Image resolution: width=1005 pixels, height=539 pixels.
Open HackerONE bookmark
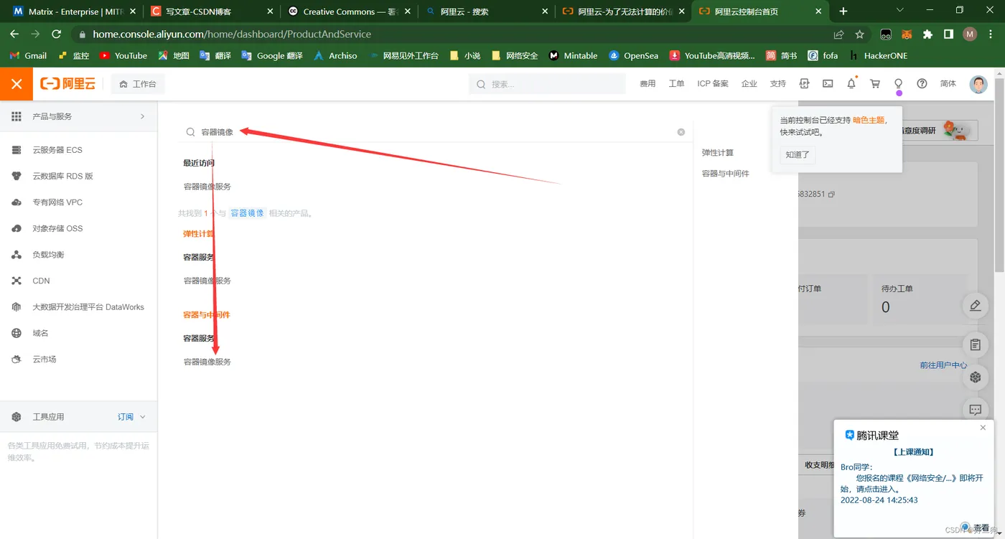click(878, 55)
